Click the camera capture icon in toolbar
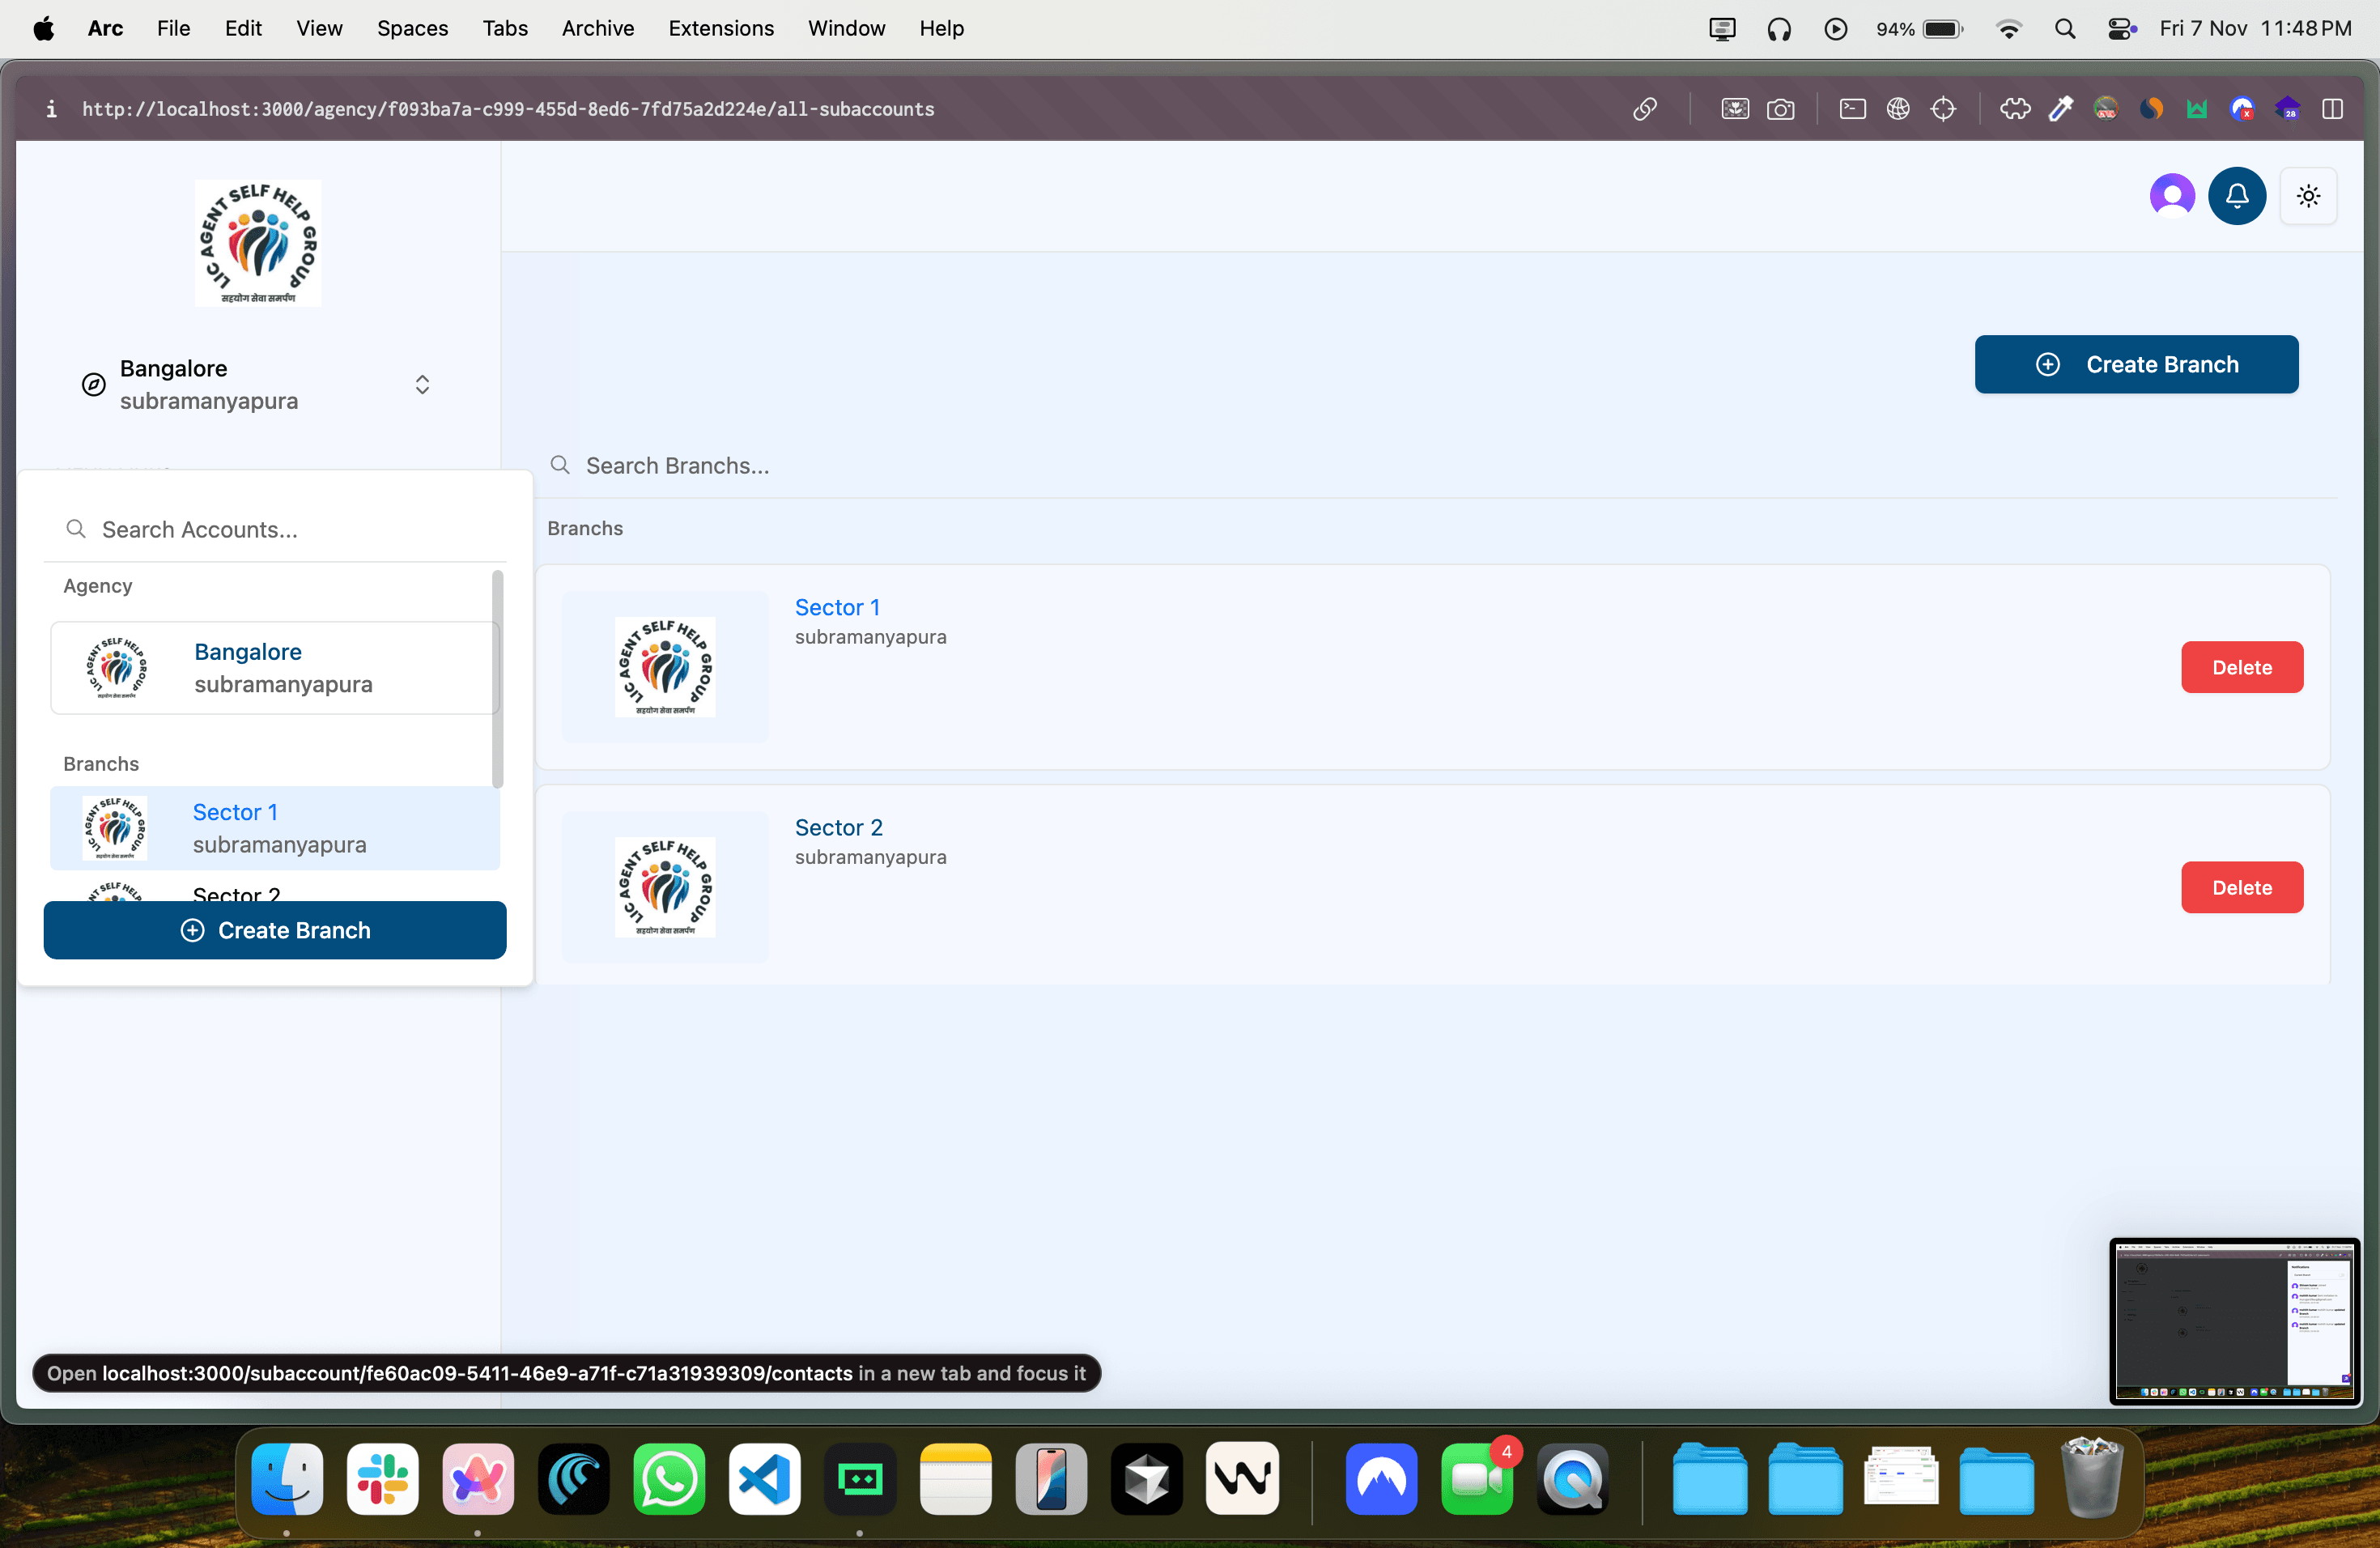The image size is (2380, 1548). coord(1780,109)
